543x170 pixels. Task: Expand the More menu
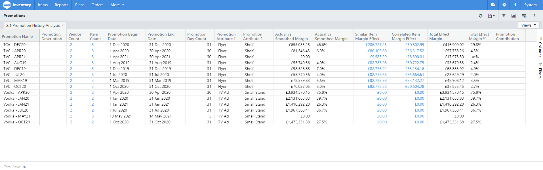(x=117, y=5)
